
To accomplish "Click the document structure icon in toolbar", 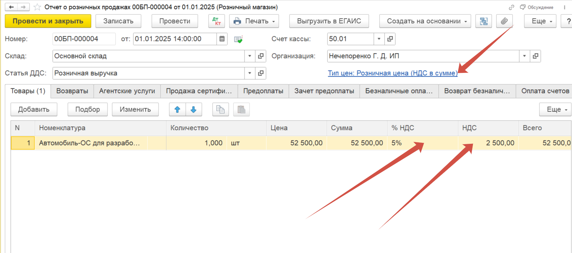I will (483, 21).
